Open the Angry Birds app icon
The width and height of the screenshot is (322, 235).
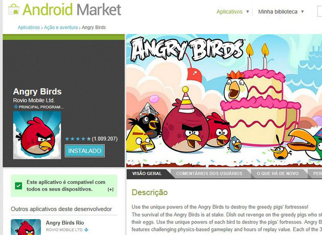(x=37, y=135)
